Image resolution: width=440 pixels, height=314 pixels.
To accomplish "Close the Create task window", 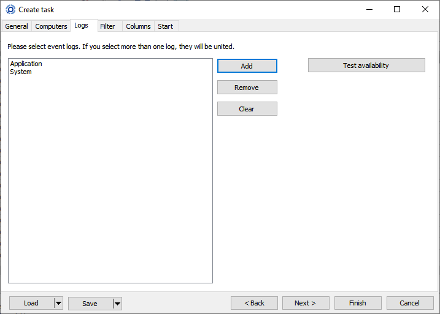I will pos(425,10).
